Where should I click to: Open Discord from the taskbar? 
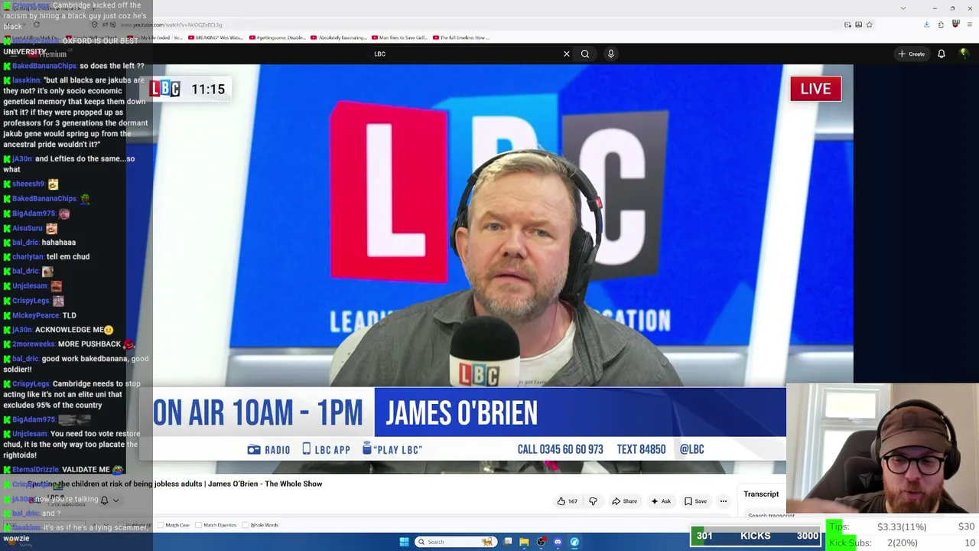click(x=558, y=542)
